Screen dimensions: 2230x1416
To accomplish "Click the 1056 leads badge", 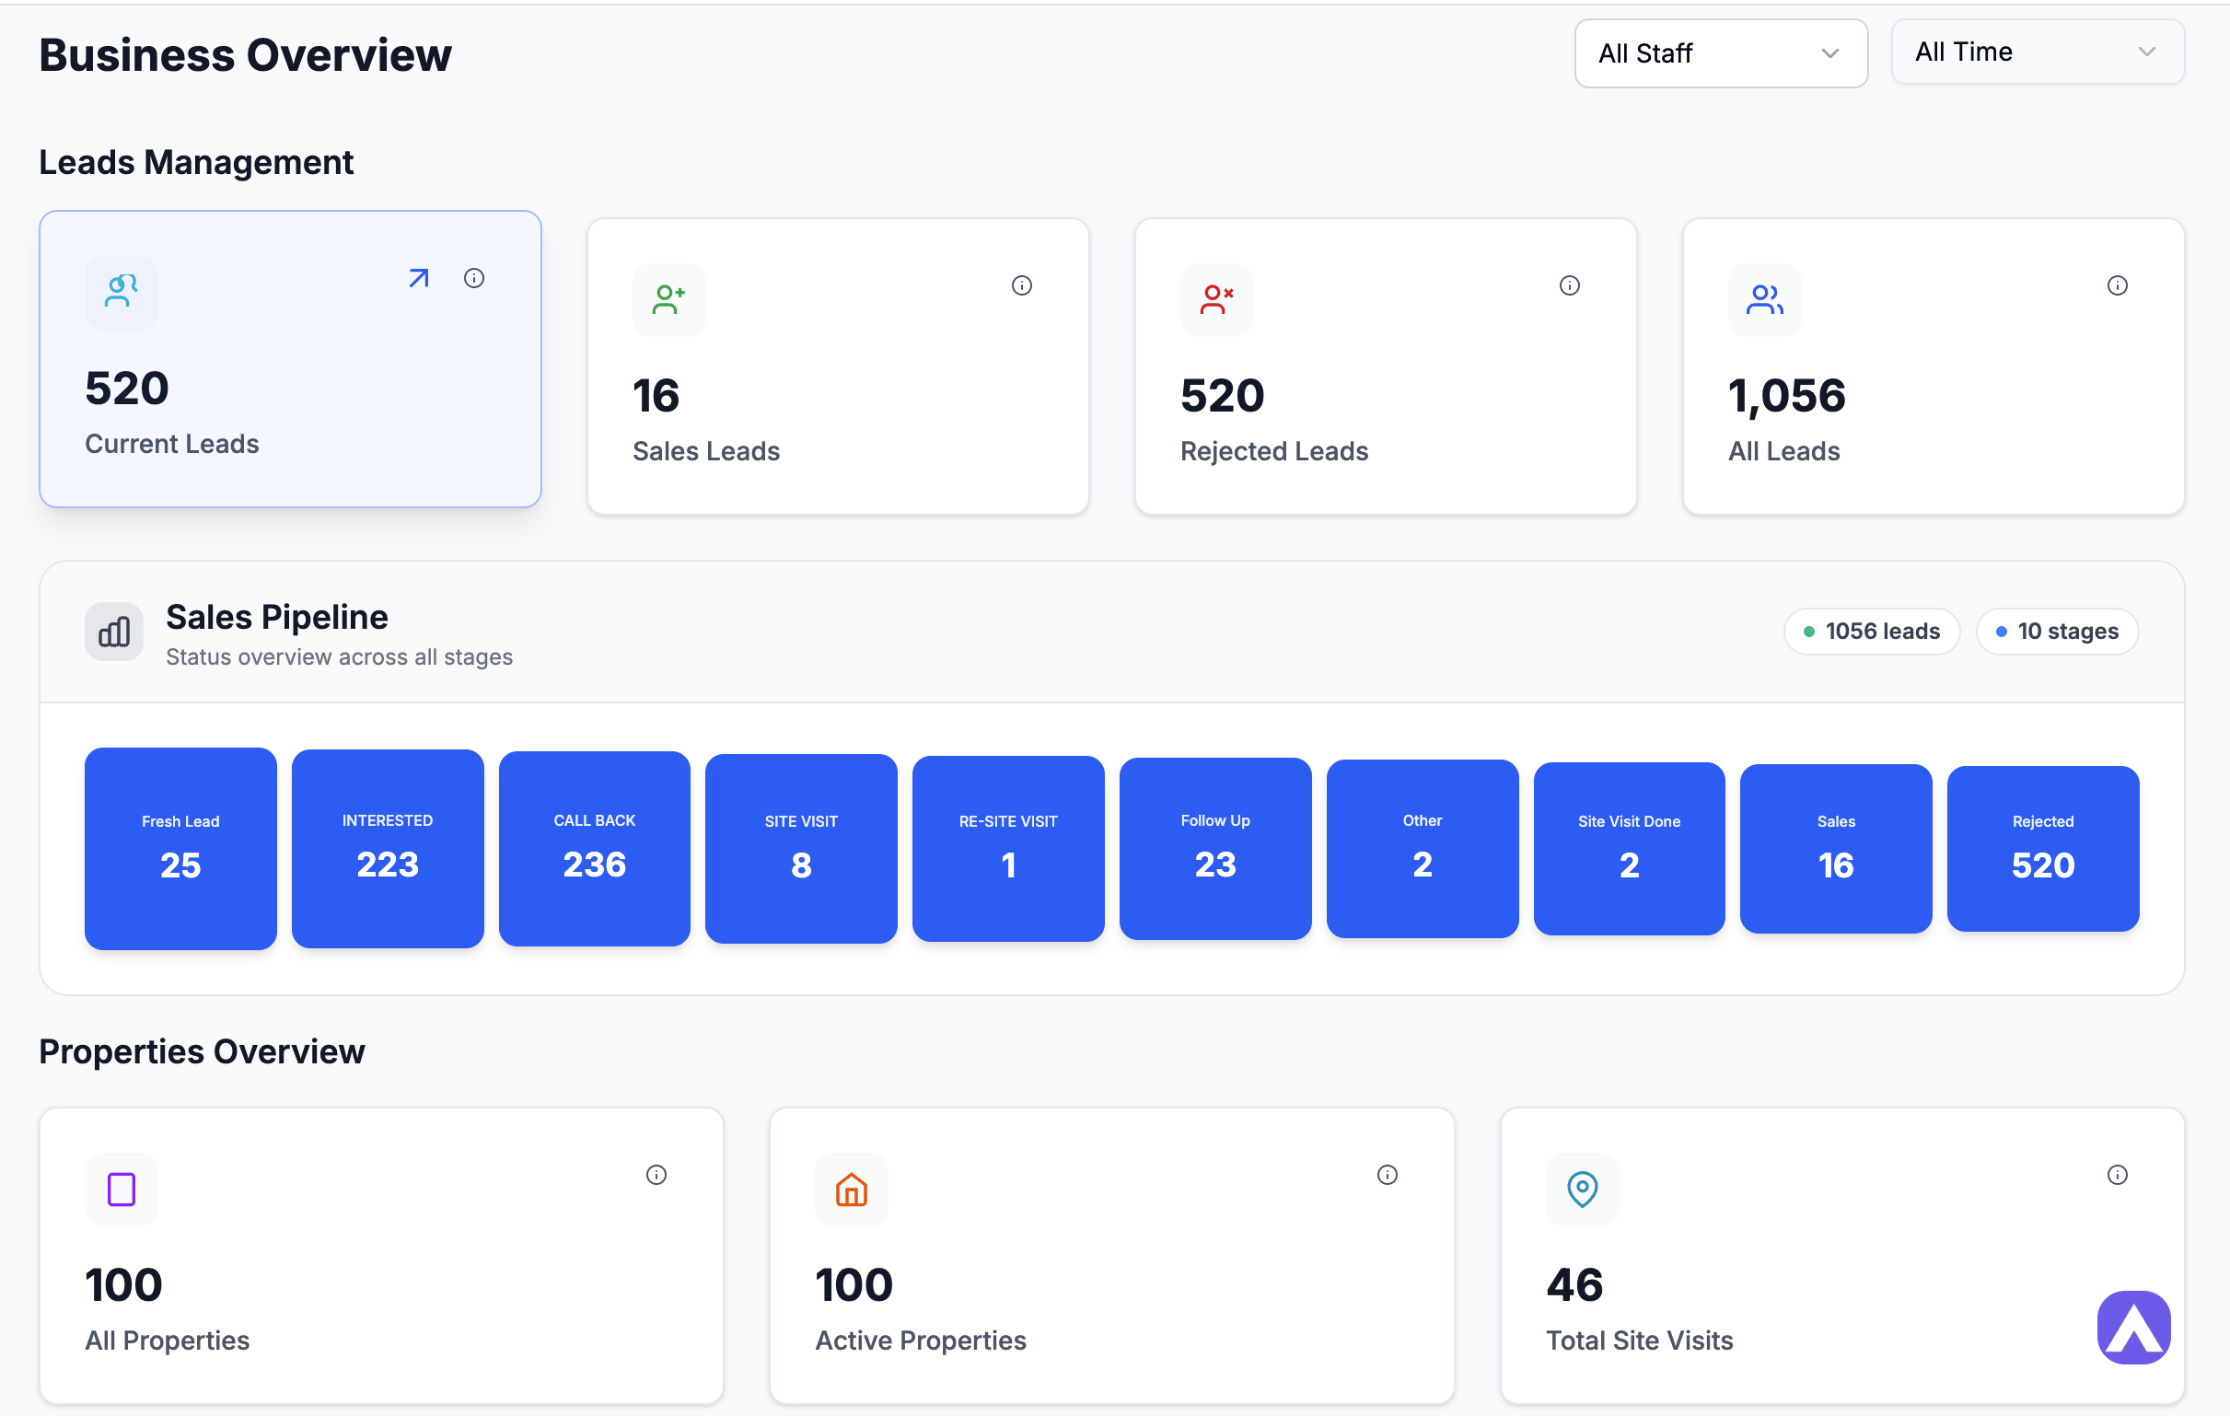I will pos(1872,631).
